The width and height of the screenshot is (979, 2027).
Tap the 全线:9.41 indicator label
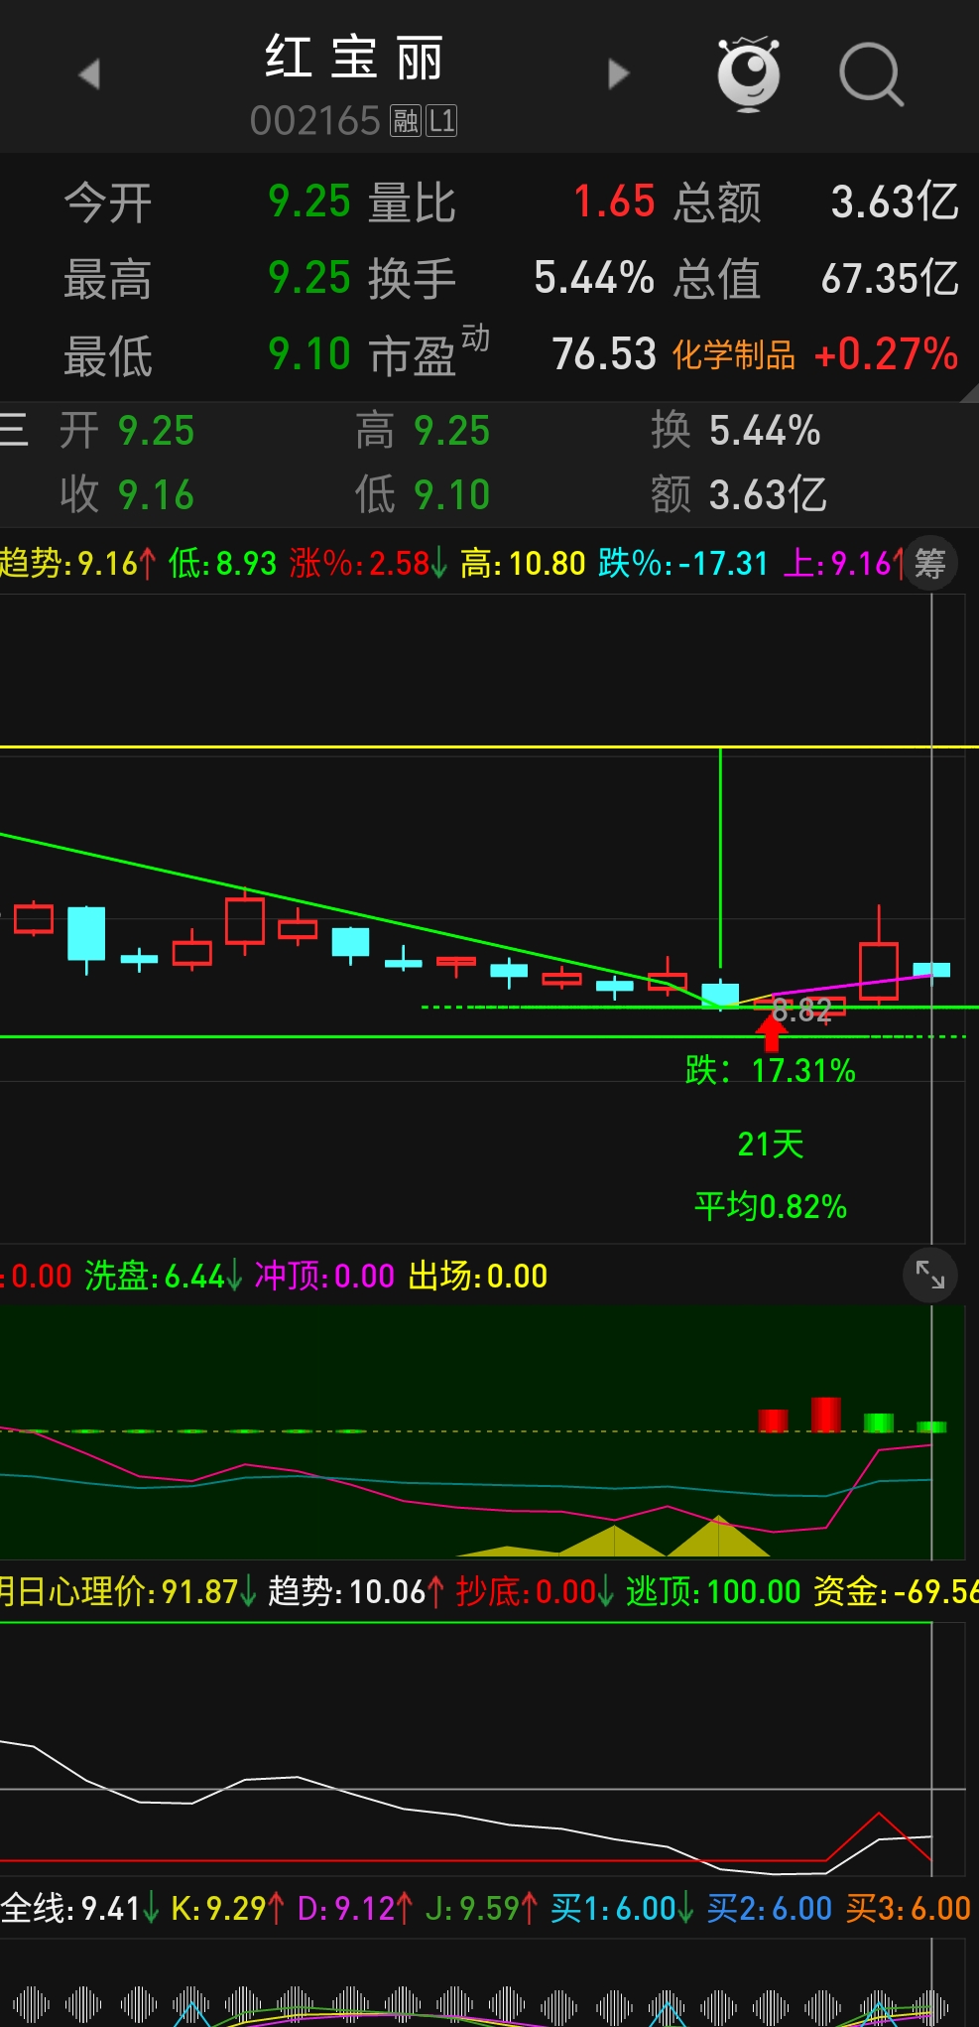[x=79, y=1907]
